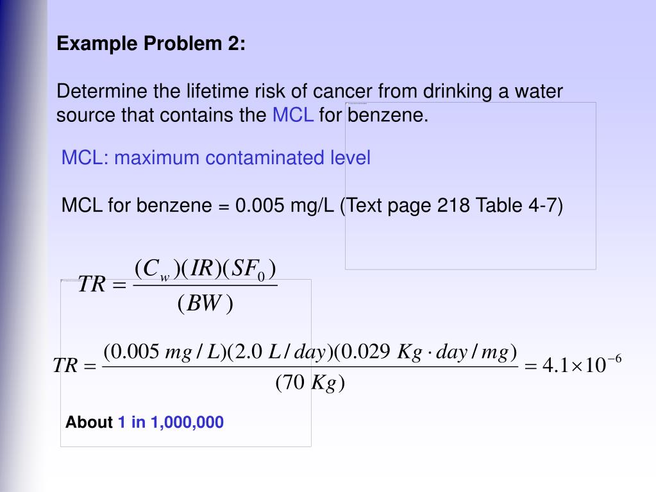Select the result '4.1×10⁻⁶'
This screenshot has width=656, height=492.
(x=582, y=364)
